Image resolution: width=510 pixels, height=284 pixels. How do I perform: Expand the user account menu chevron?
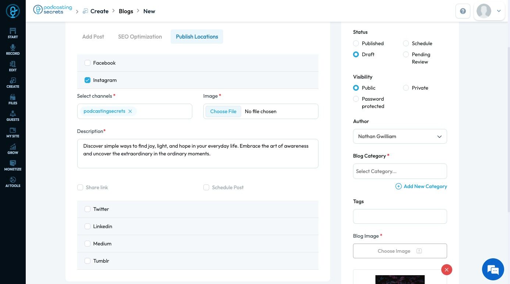click(499, 11)
